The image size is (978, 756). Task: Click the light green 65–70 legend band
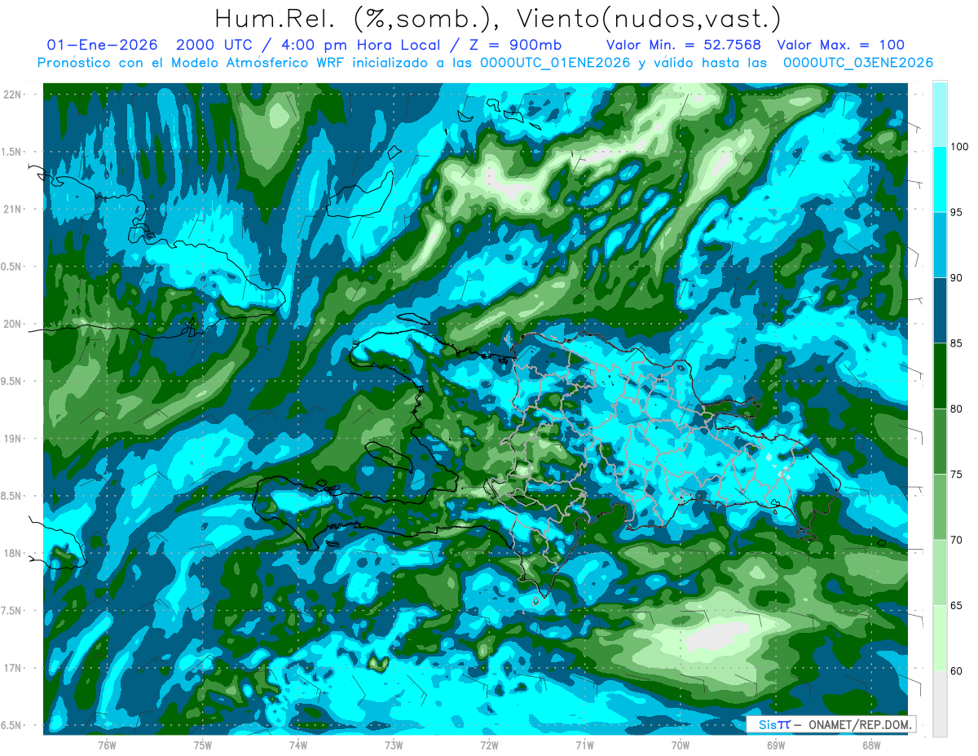tap(940, 573)
